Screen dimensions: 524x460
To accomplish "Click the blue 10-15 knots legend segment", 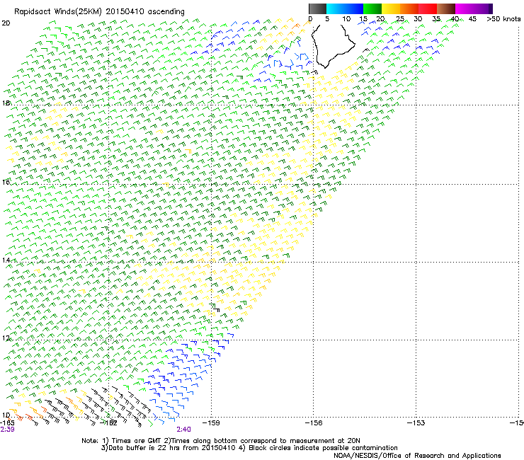I will click(x=354, y=8).
